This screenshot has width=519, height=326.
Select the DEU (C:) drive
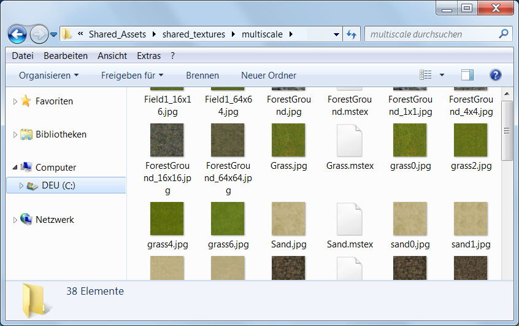(x=58, y=185)
